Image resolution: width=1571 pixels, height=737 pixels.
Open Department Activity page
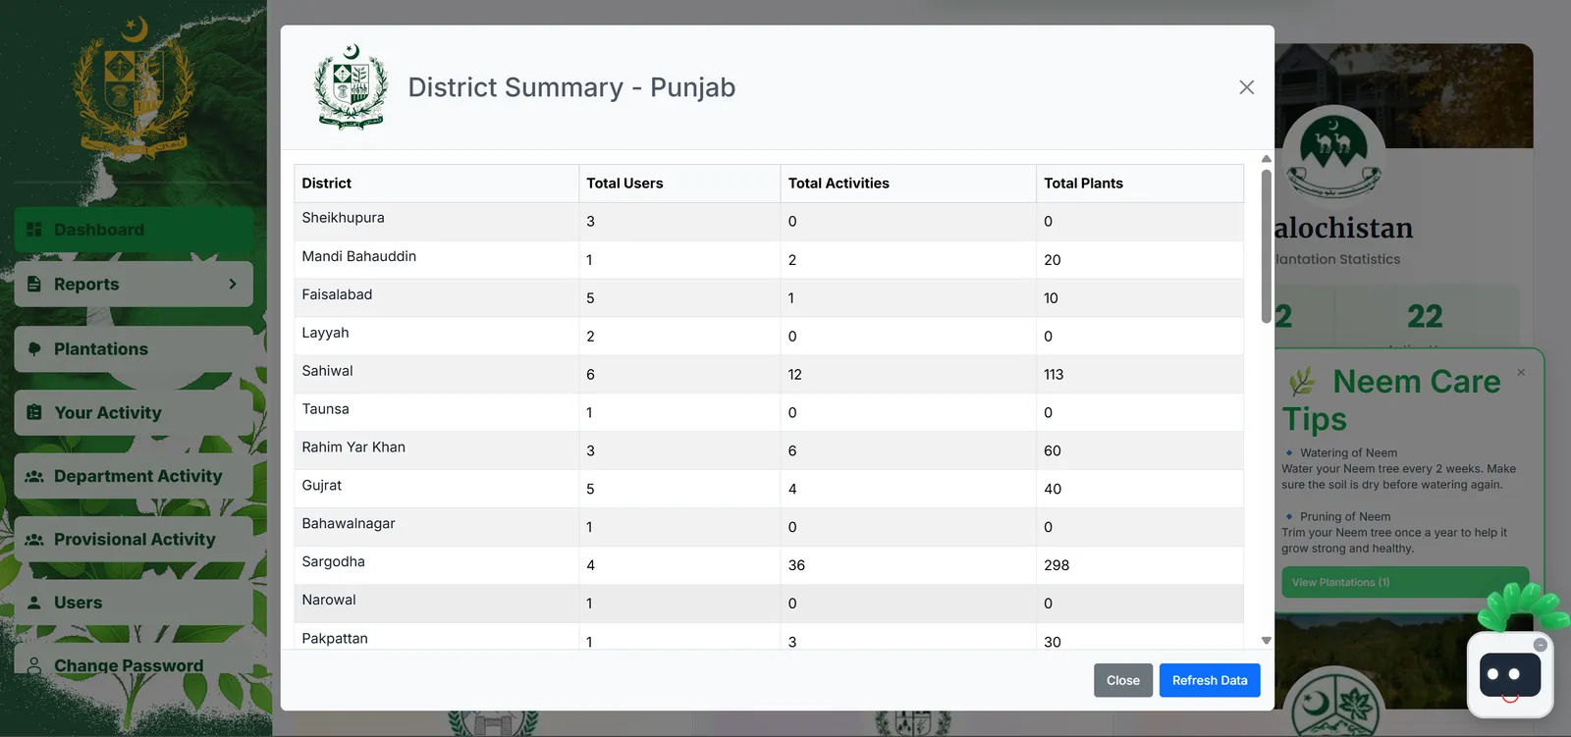pyautogui.click(x=134, y=476)
